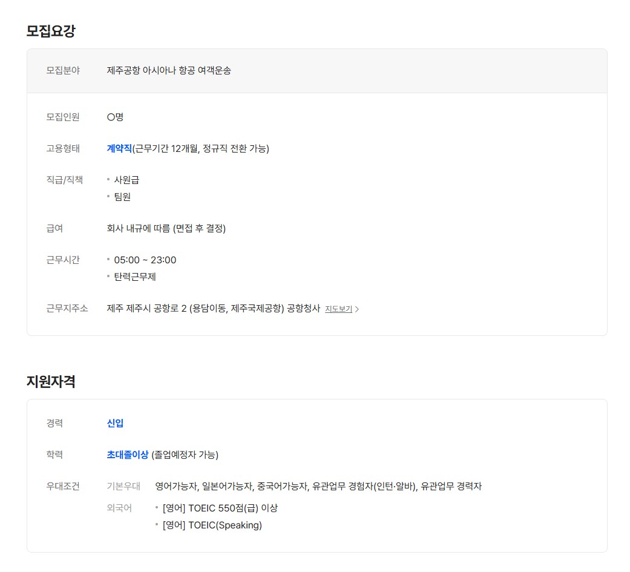
Task: Select the 제주공항 아시아나 항공 여객운송 text
Action: [169, 70]
